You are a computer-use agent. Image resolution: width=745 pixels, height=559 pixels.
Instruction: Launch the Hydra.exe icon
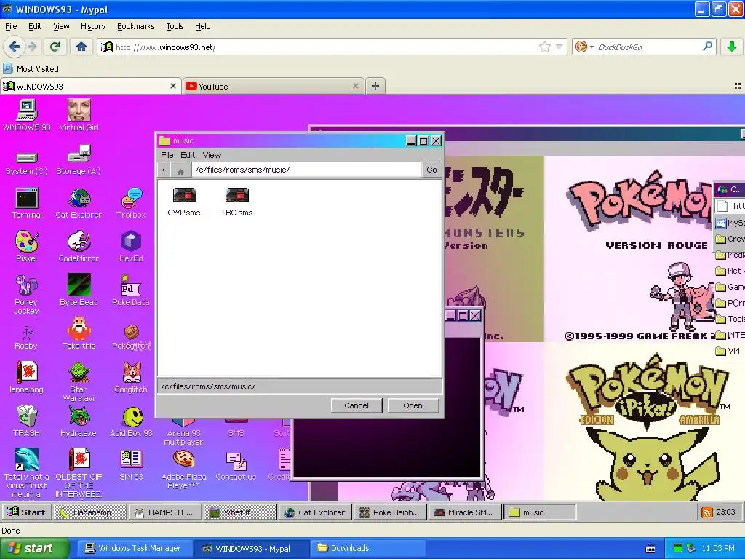tap(79, 421)
